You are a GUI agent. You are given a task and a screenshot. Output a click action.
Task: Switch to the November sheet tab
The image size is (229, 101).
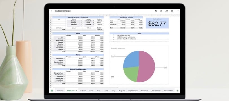pyautogui.click(x=156, y=91)
